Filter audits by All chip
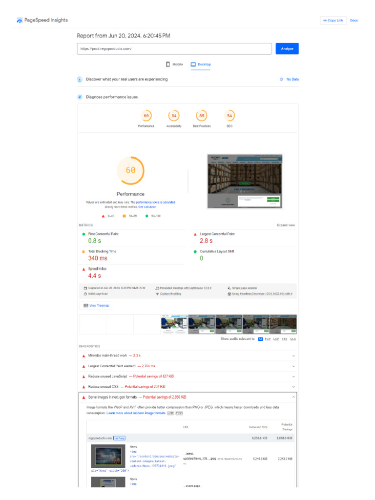Image resolution: width=375 pixels, height=500 pixels. click(260, 339)
